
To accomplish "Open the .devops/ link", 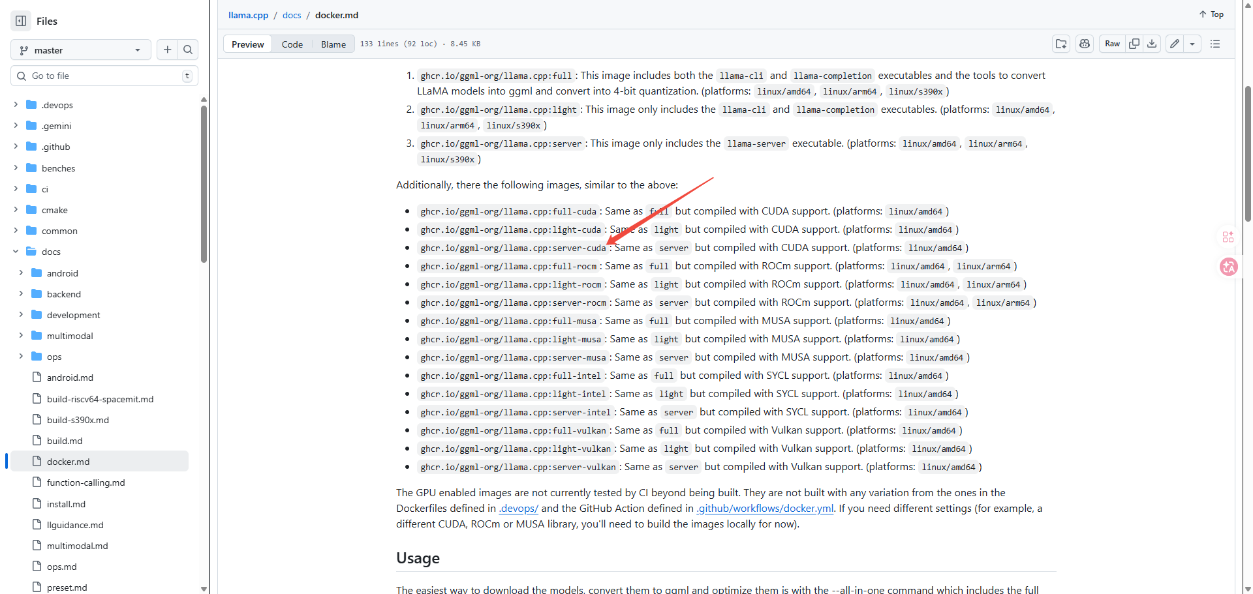I will point(519,509).
